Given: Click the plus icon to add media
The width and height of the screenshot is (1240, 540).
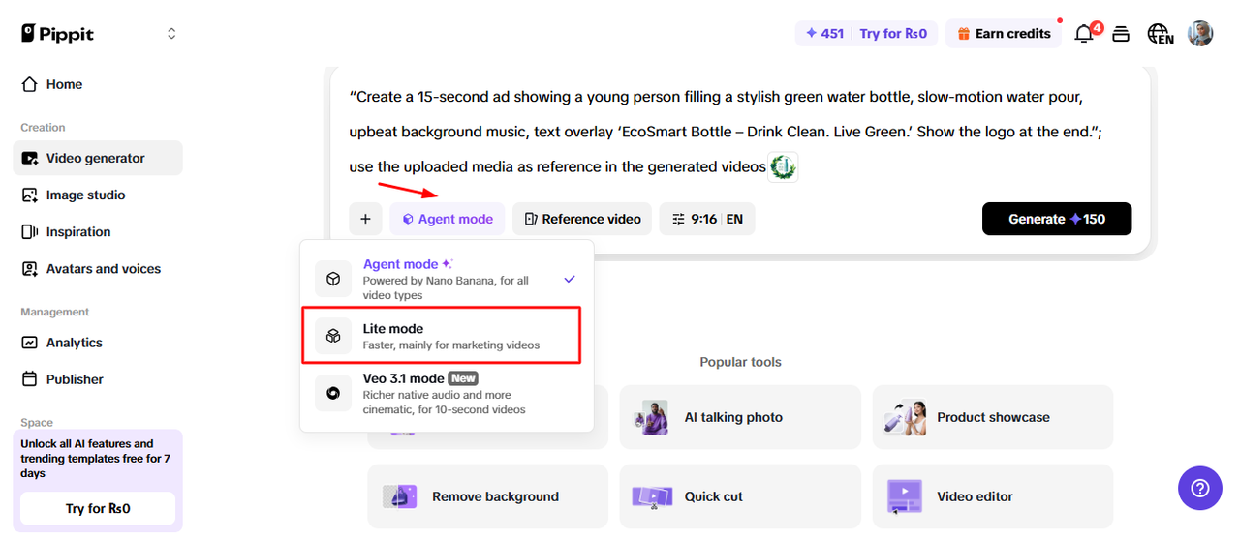Looking at the screenshot, I should click(x=365, y=219).
